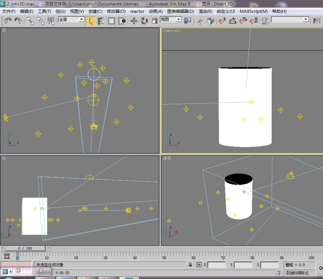This screenshot has width=323, height=279.
Task: Open the named selection sets dropdown
Action: coord(290,19)
